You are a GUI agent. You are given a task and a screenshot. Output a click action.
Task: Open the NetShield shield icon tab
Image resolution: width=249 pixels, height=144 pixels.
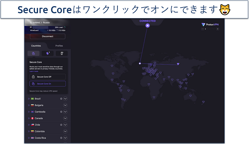48,53
